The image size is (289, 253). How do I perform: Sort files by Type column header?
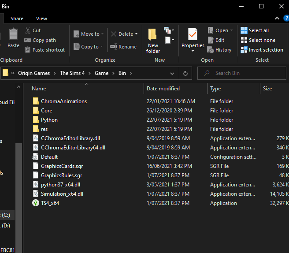tap(215, 89)
